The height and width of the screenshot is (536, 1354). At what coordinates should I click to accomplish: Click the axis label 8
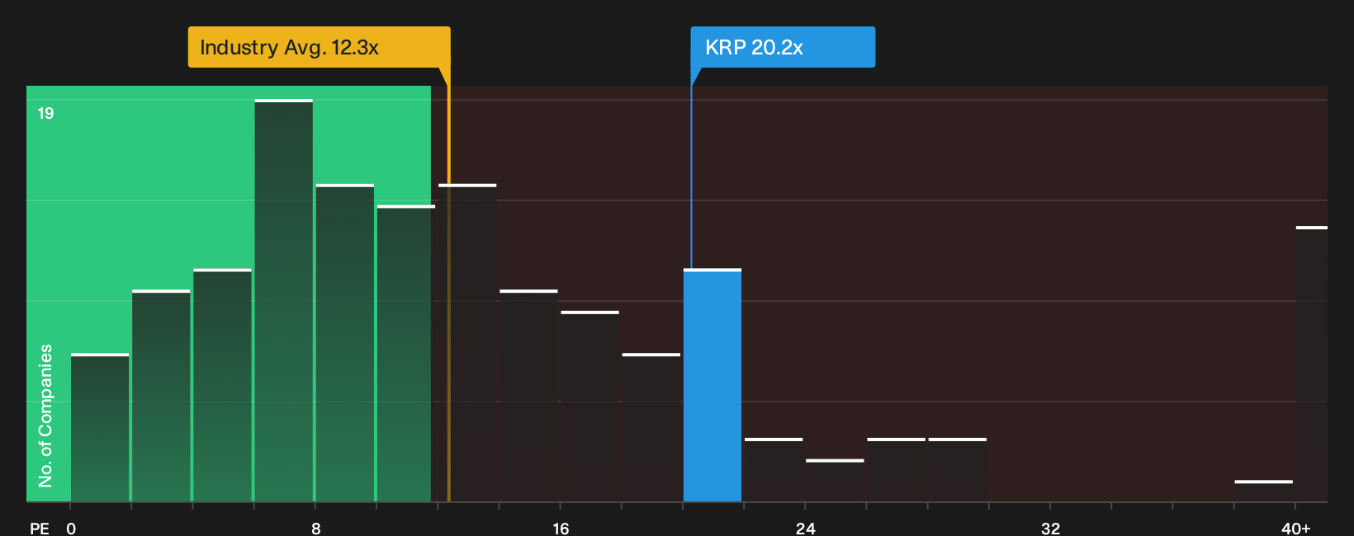pos(316,528)
